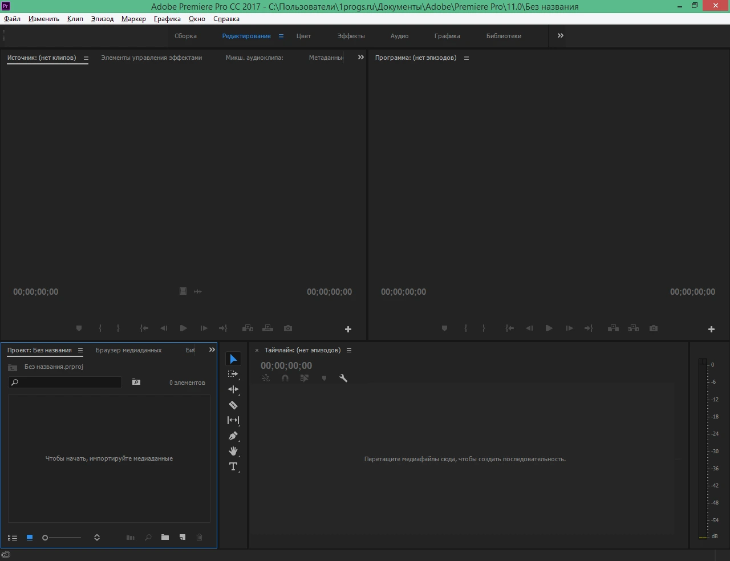Show hidden Source panel tabs chevron
The height and width of the screenshot is (561, 730).
coord(360,57)
